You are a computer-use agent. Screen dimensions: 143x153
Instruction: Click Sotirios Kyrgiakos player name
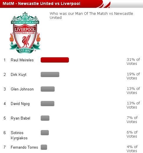coord(19,135)
